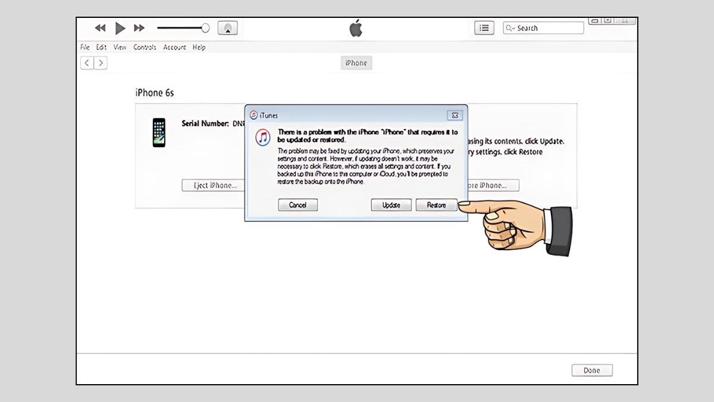Click the iPhone device image
Screen dimensions: 714x402
[159, 132]
